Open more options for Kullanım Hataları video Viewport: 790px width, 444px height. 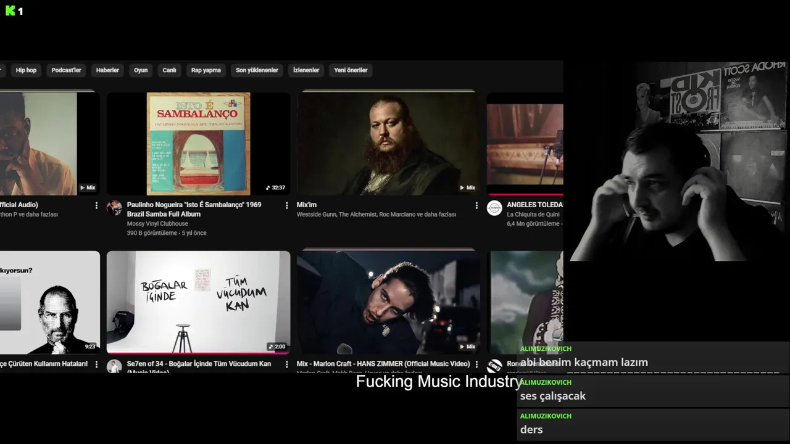click(x=96, y=364)
